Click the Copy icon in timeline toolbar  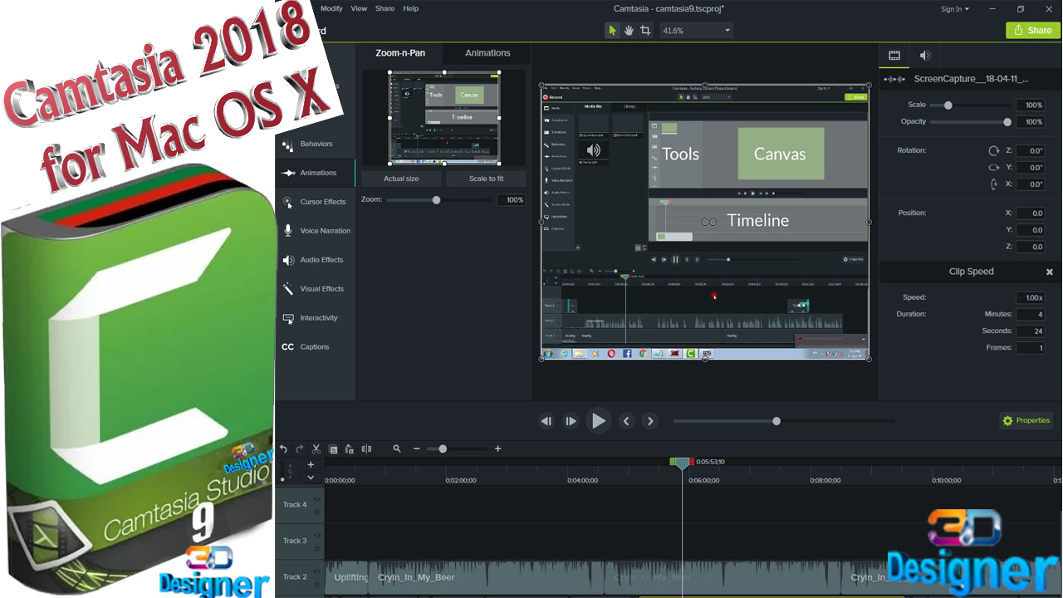coord(333,448)
